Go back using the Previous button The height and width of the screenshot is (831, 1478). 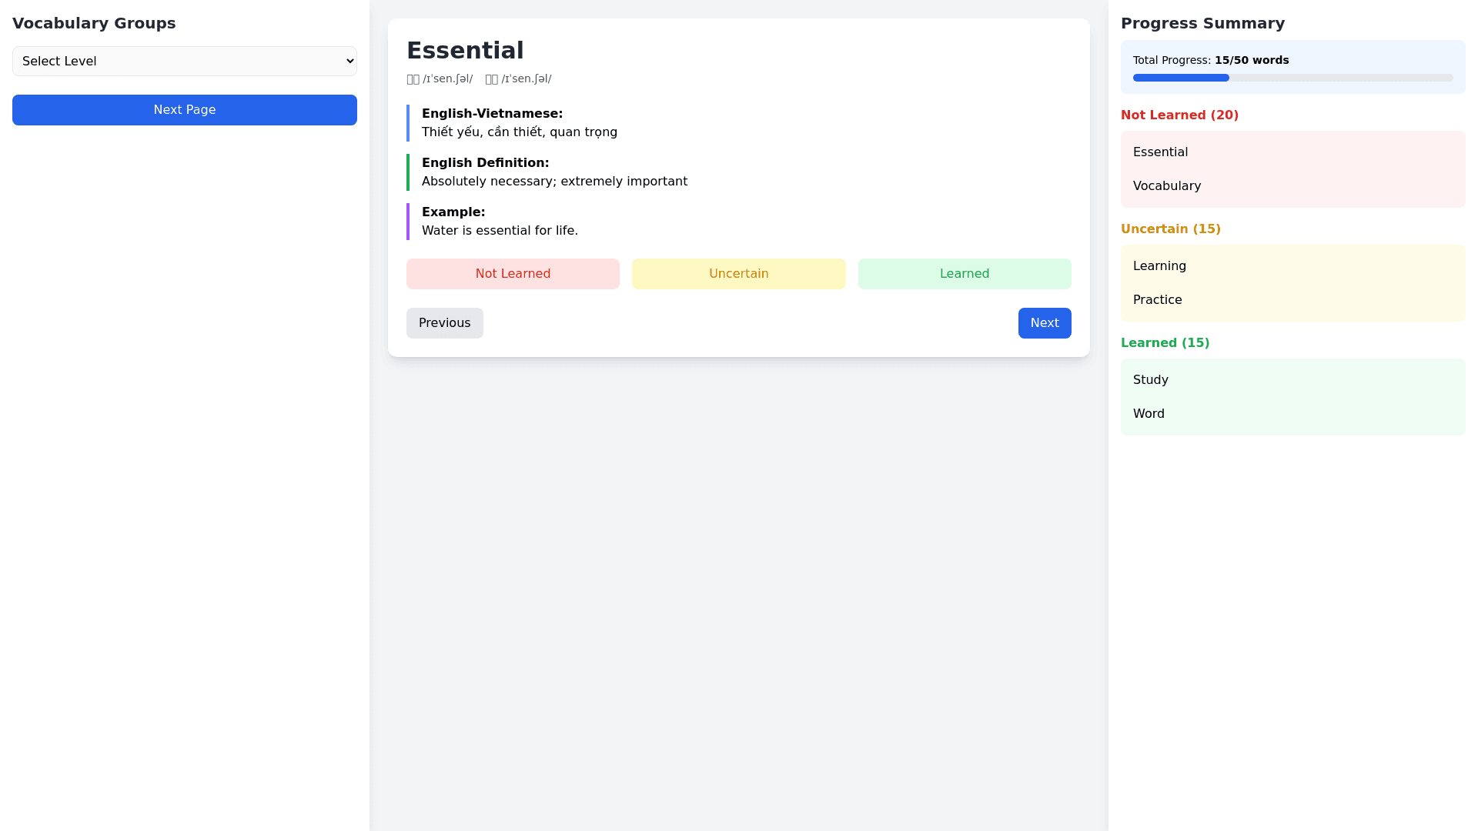pyautogui.click(x=444, y=322)
